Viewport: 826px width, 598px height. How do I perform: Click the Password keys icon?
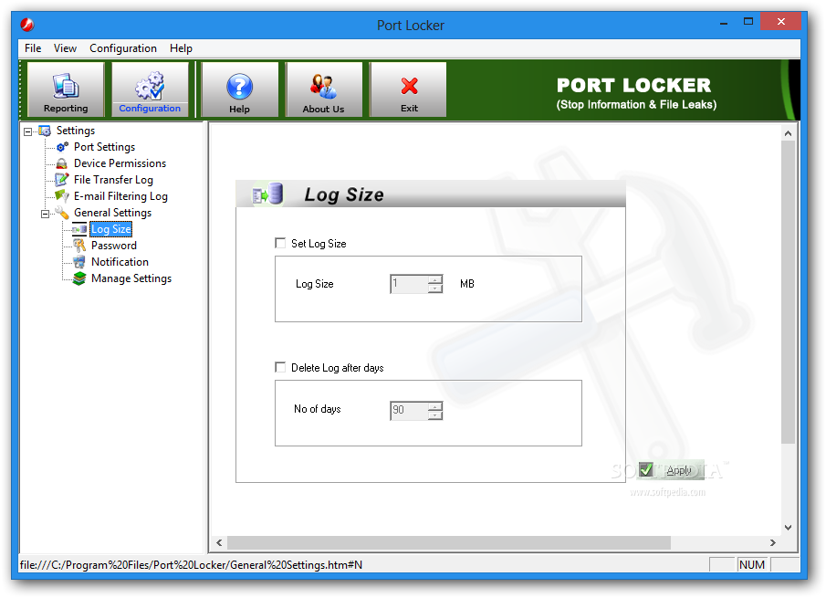click(x=79, y=246)
